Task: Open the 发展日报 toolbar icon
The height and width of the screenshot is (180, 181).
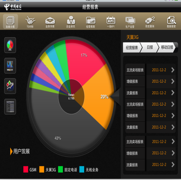Action: pos(10,21)
